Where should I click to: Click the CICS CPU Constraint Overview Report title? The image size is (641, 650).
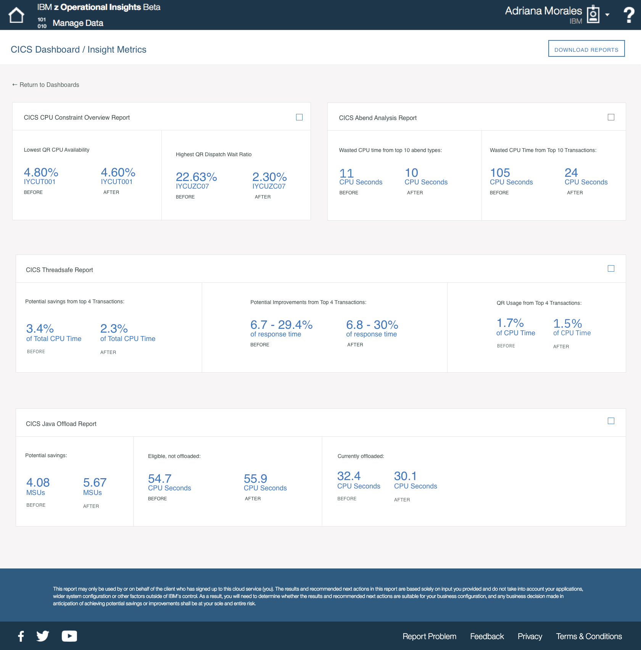coord(77,117)
